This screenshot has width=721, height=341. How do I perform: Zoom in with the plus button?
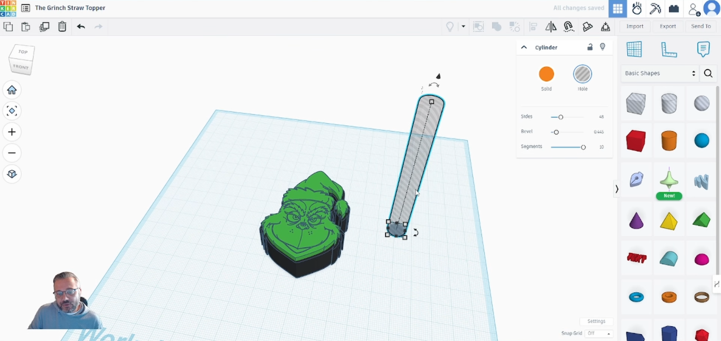(x=12, y=132)
